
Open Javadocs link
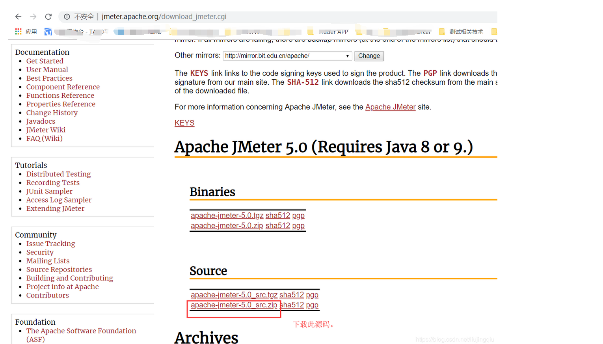(41, 121)
